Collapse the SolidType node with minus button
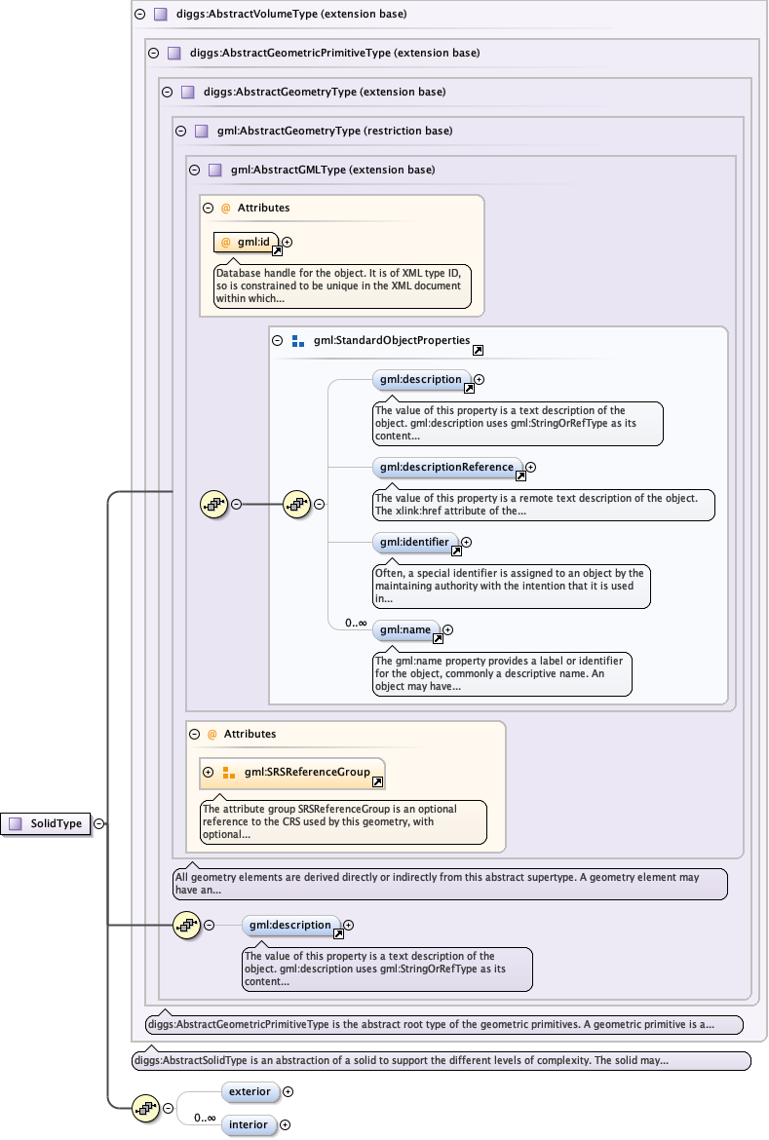This screenshot has width=769, height=1140. [99, 823]
